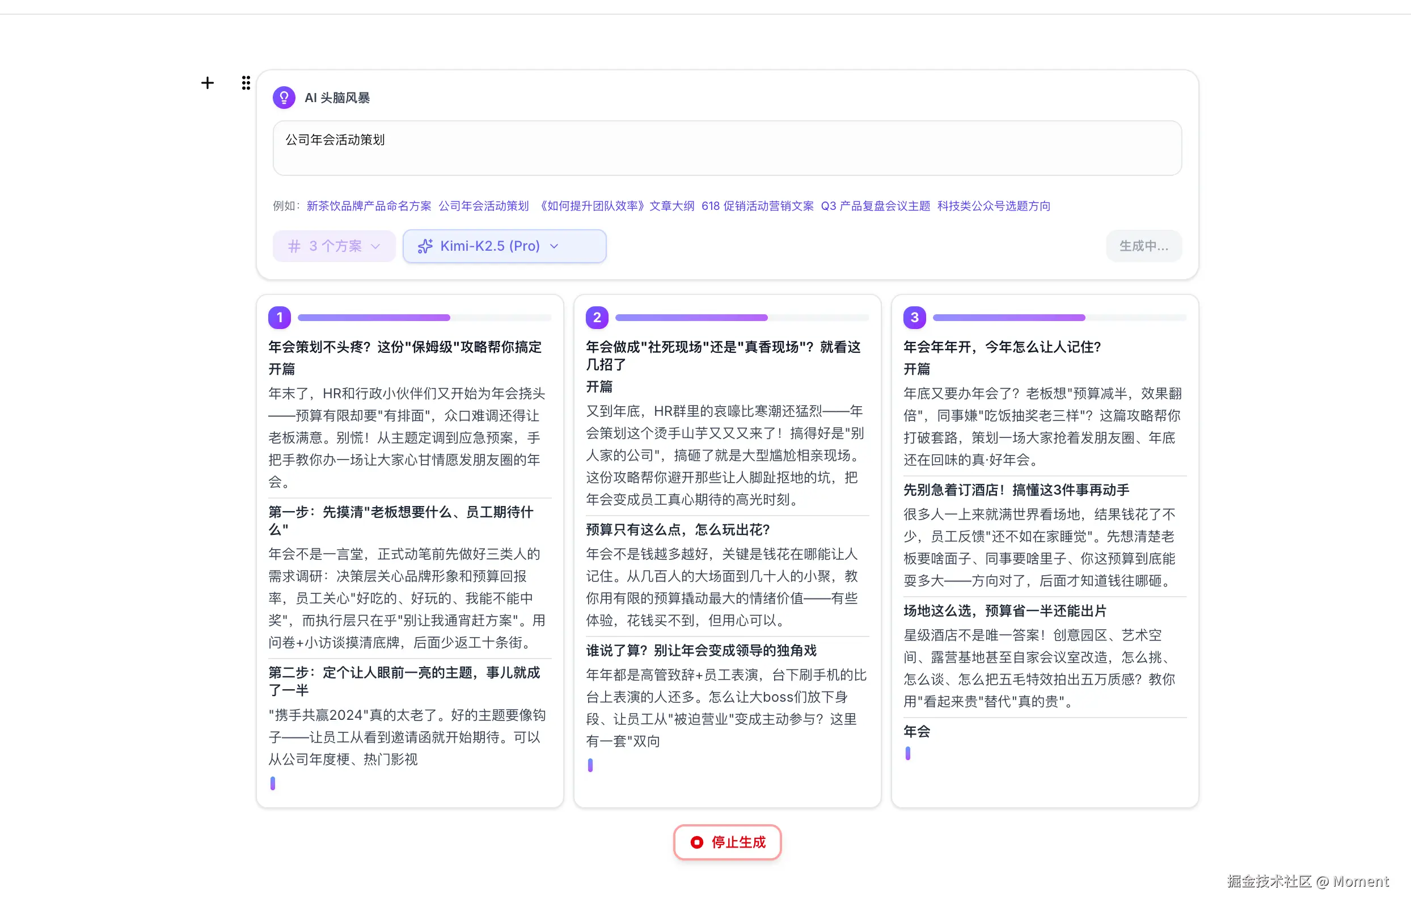Click the lightbulb AI 头脑风暴 icon
The width and height of the screenshot is (1411, 911).
click(x=284, y=97)
